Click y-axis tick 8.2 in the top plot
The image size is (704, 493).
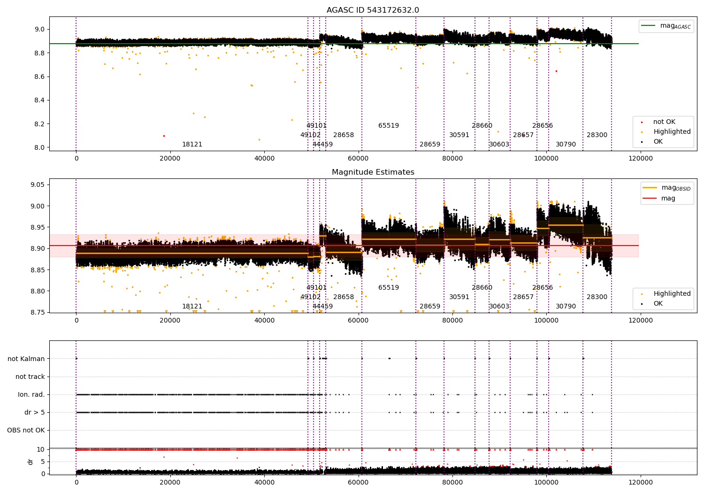pyautogui.click(x=39, y=124)
